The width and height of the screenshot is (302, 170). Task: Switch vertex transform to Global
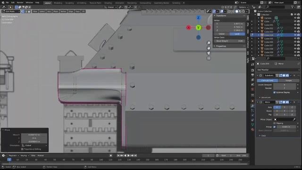[222, 34]
